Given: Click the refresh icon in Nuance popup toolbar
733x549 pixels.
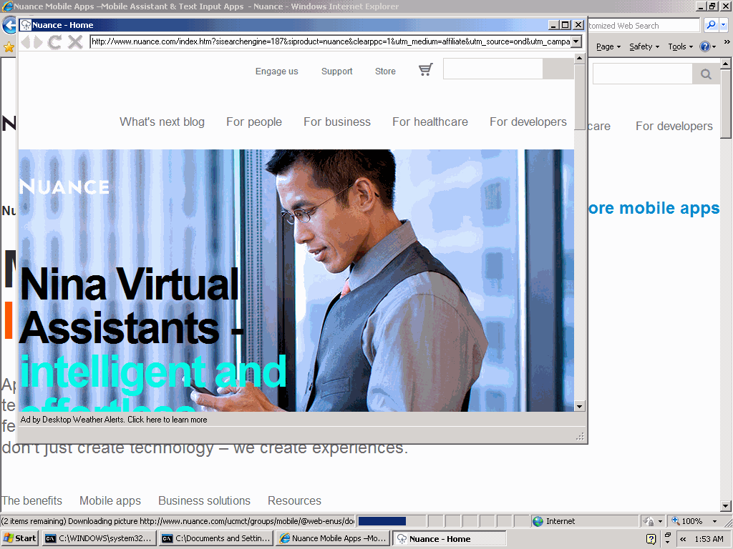Looking at the screenshot, I should click(54, 42).
